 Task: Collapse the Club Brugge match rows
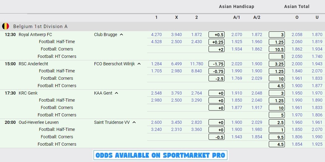pyautogui.click(x=121, y=34)
